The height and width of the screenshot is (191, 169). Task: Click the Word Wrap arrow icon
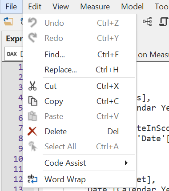32,179
